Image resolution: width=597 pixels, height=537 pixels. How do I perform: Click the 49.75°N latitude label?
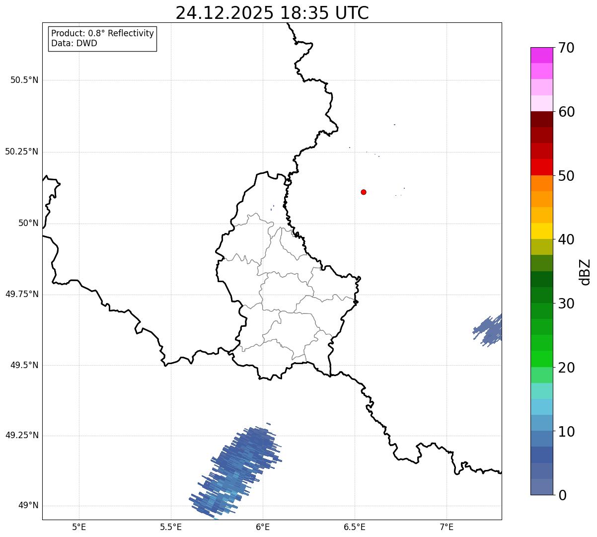point(22,294)
